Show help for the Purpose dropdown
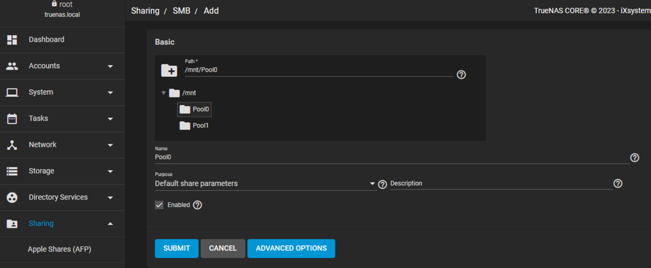The width and height of the screenshot is (651, 268). tap(382, 184)
